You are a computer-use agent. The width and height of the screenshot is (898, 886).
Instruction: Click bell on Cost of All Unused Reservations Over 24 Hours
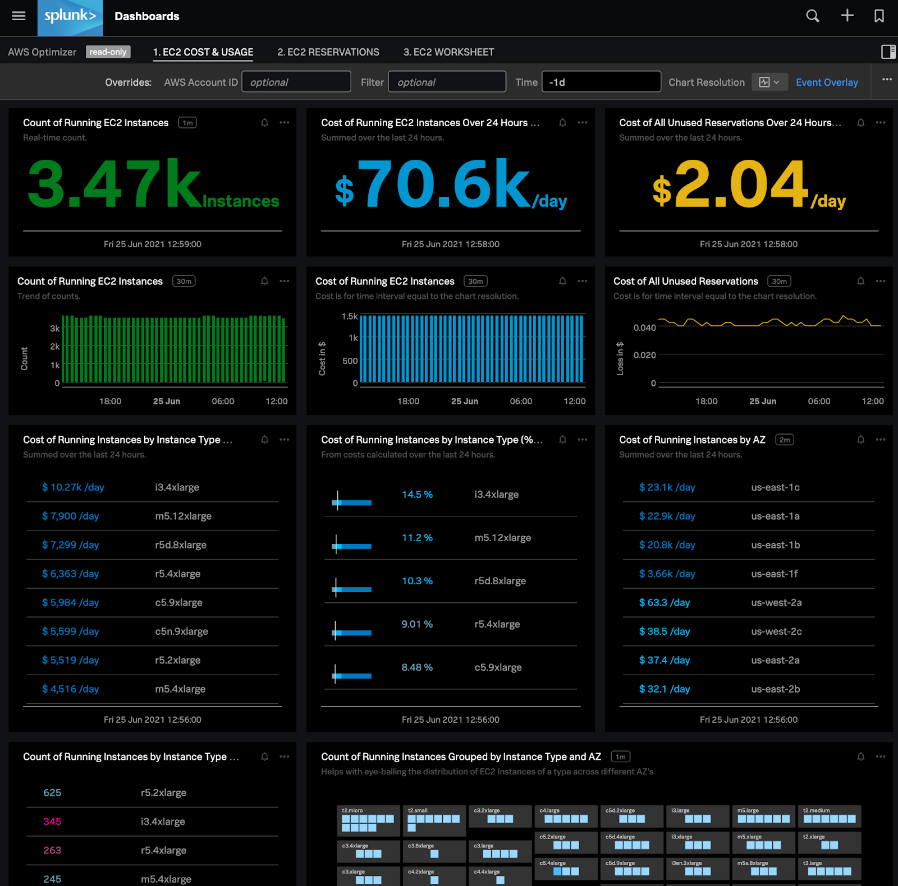tap(860, 123)
